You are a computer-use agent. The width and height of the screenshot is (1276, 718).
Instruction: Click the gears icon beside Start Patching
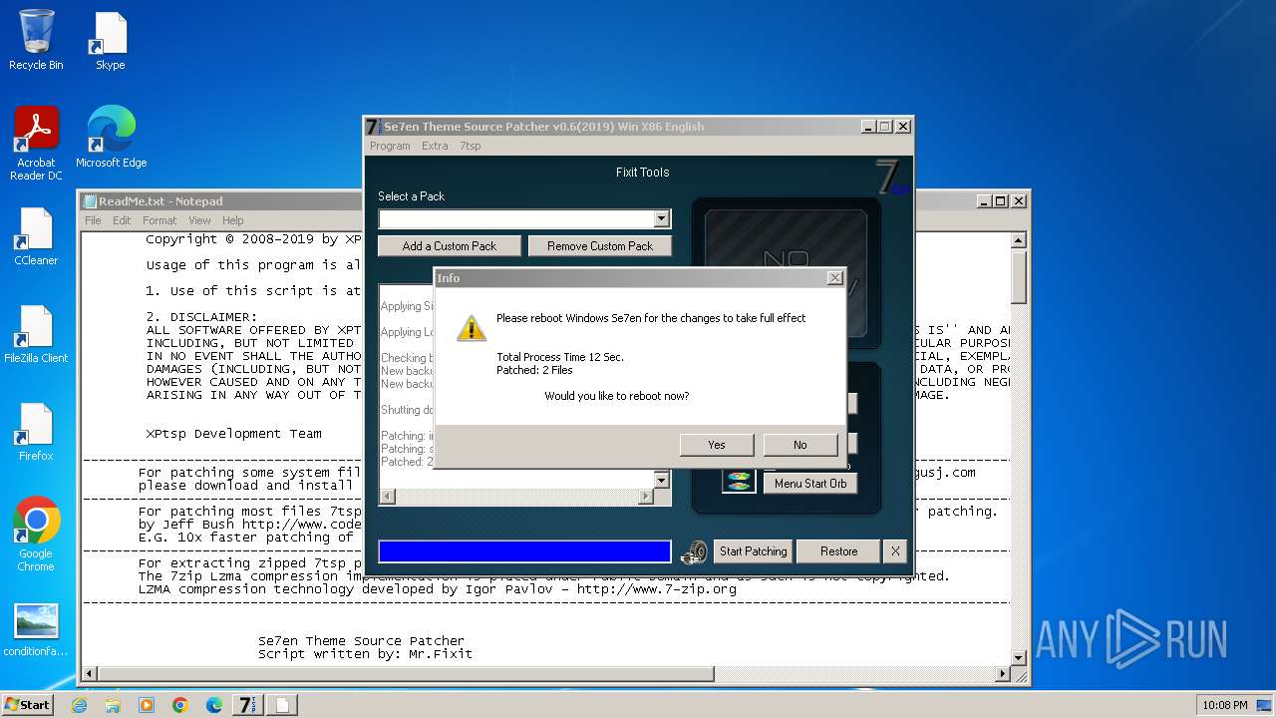[x=695, y=551]
